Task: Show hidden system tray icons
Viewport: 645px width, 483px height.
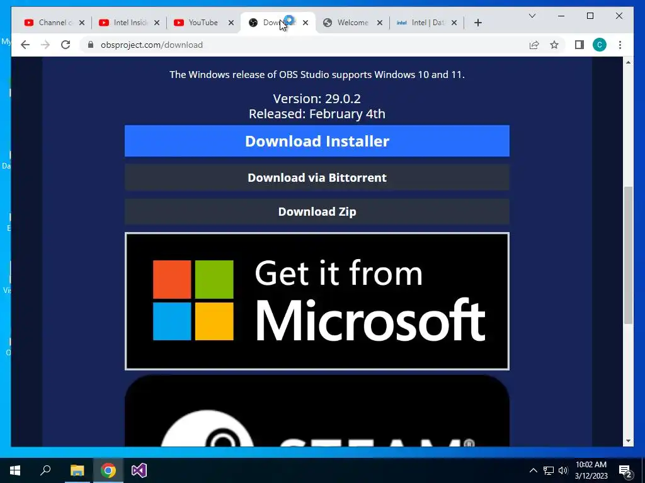Action: pos(533,470)
